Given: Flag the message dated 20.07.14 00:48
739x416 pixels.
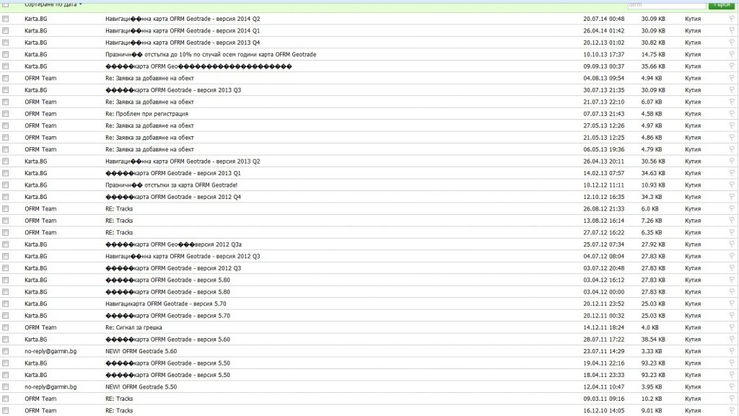Looking at the screenshot, I should click(x=732, y=19).
